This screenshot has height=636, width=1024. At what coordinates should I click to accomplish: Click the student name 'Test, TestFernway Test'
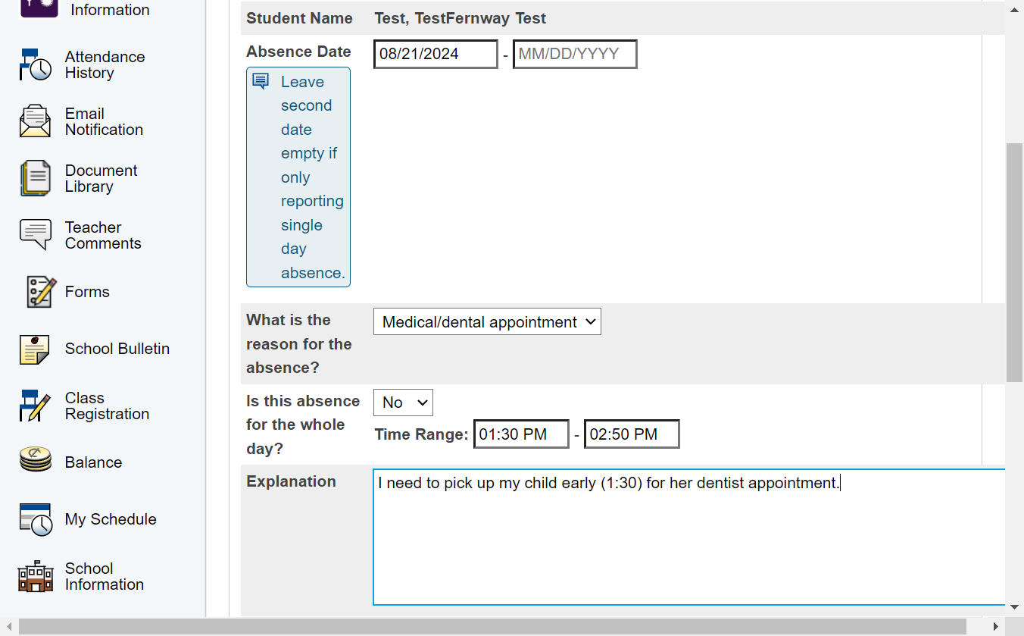tap(460, 18)
